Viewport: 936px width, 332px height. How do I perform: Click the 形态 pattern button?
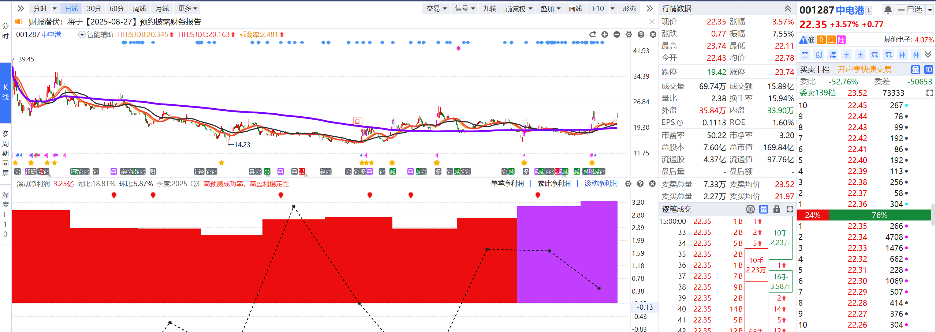[x=629, y=8]
